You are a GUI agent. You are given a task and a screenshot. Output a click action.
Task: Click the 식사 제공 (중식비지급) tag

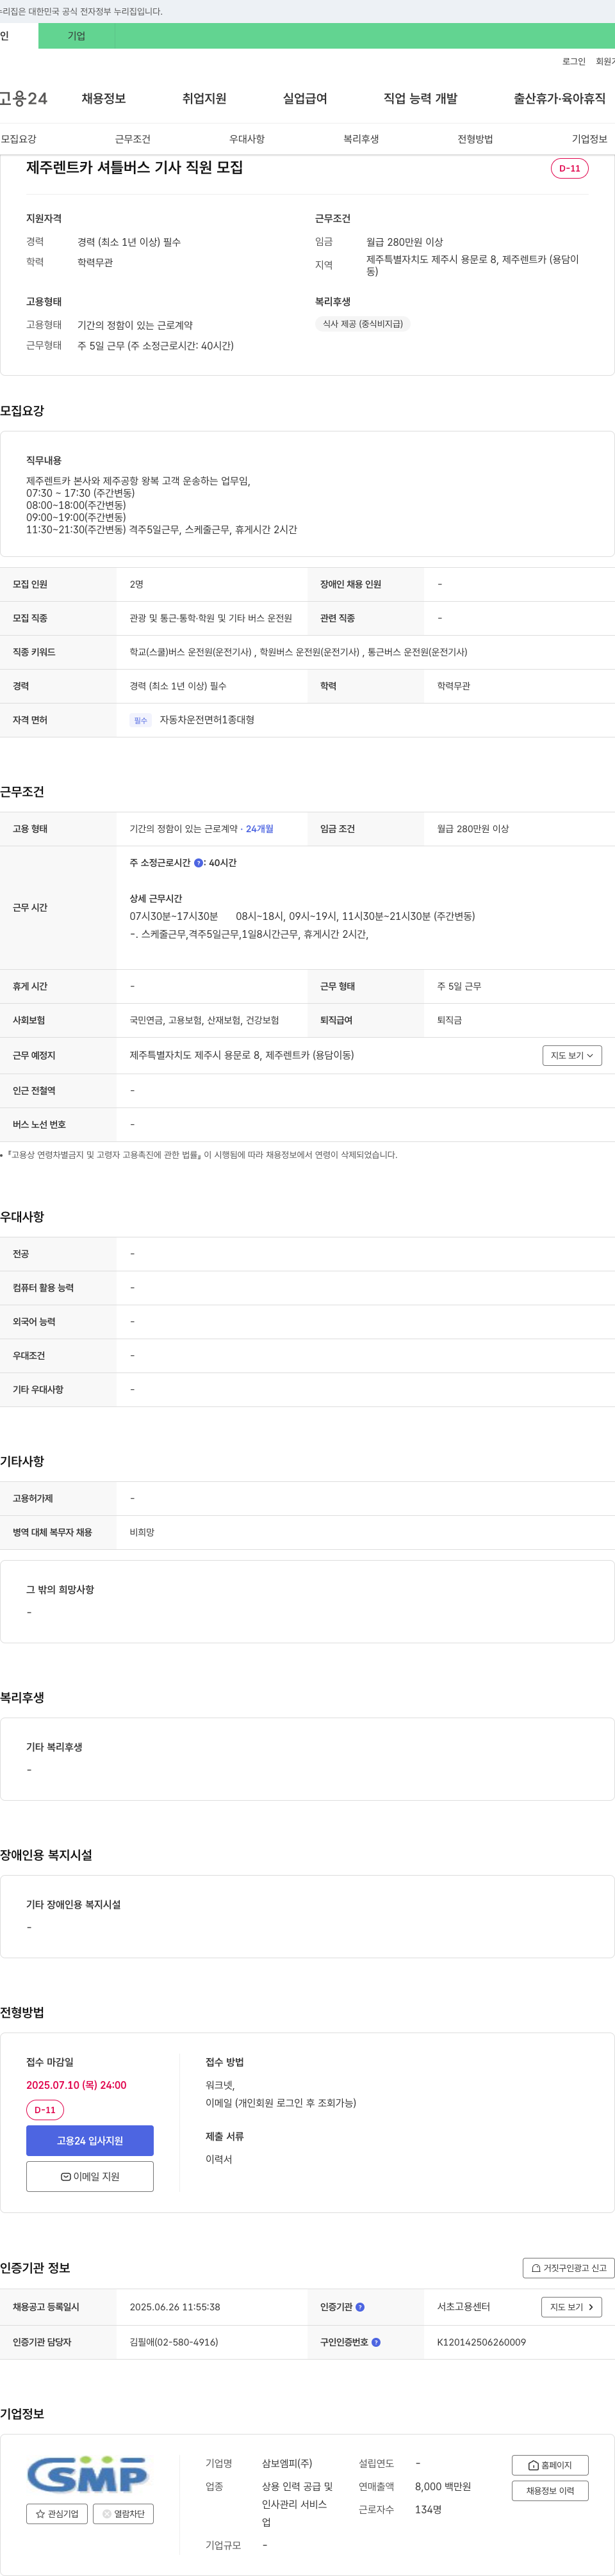tap(362, 324)
